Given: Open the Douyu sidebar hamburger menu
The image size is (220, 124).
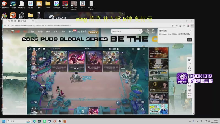Looking at the screenshot, I should [x=7, y=31].
